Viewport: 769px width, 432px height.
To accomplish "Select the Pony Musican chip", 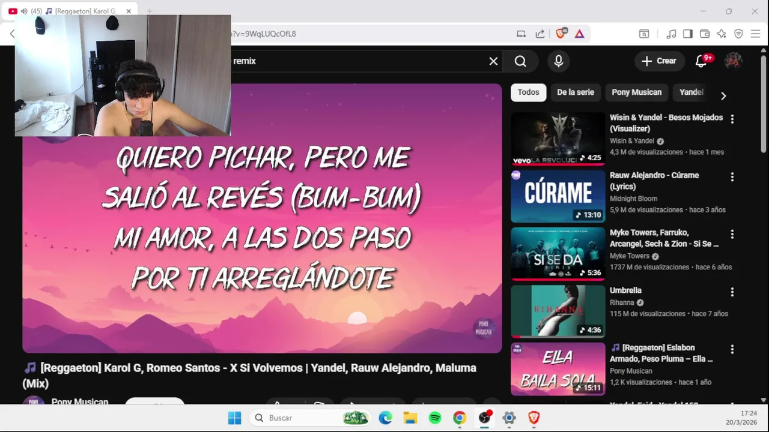I will [x=636, y=92].
